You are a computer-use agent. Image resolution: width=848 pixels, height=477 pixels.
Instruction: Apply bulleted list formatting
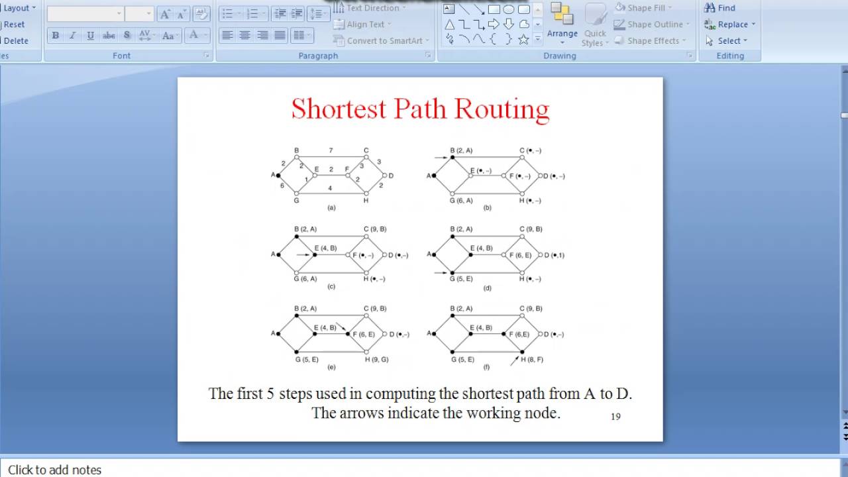tap(231, 14)
